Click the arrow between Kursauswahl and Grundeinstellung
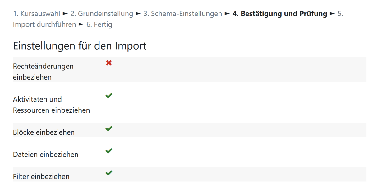Screen dimensions: 373x186 tap(65, 14)
